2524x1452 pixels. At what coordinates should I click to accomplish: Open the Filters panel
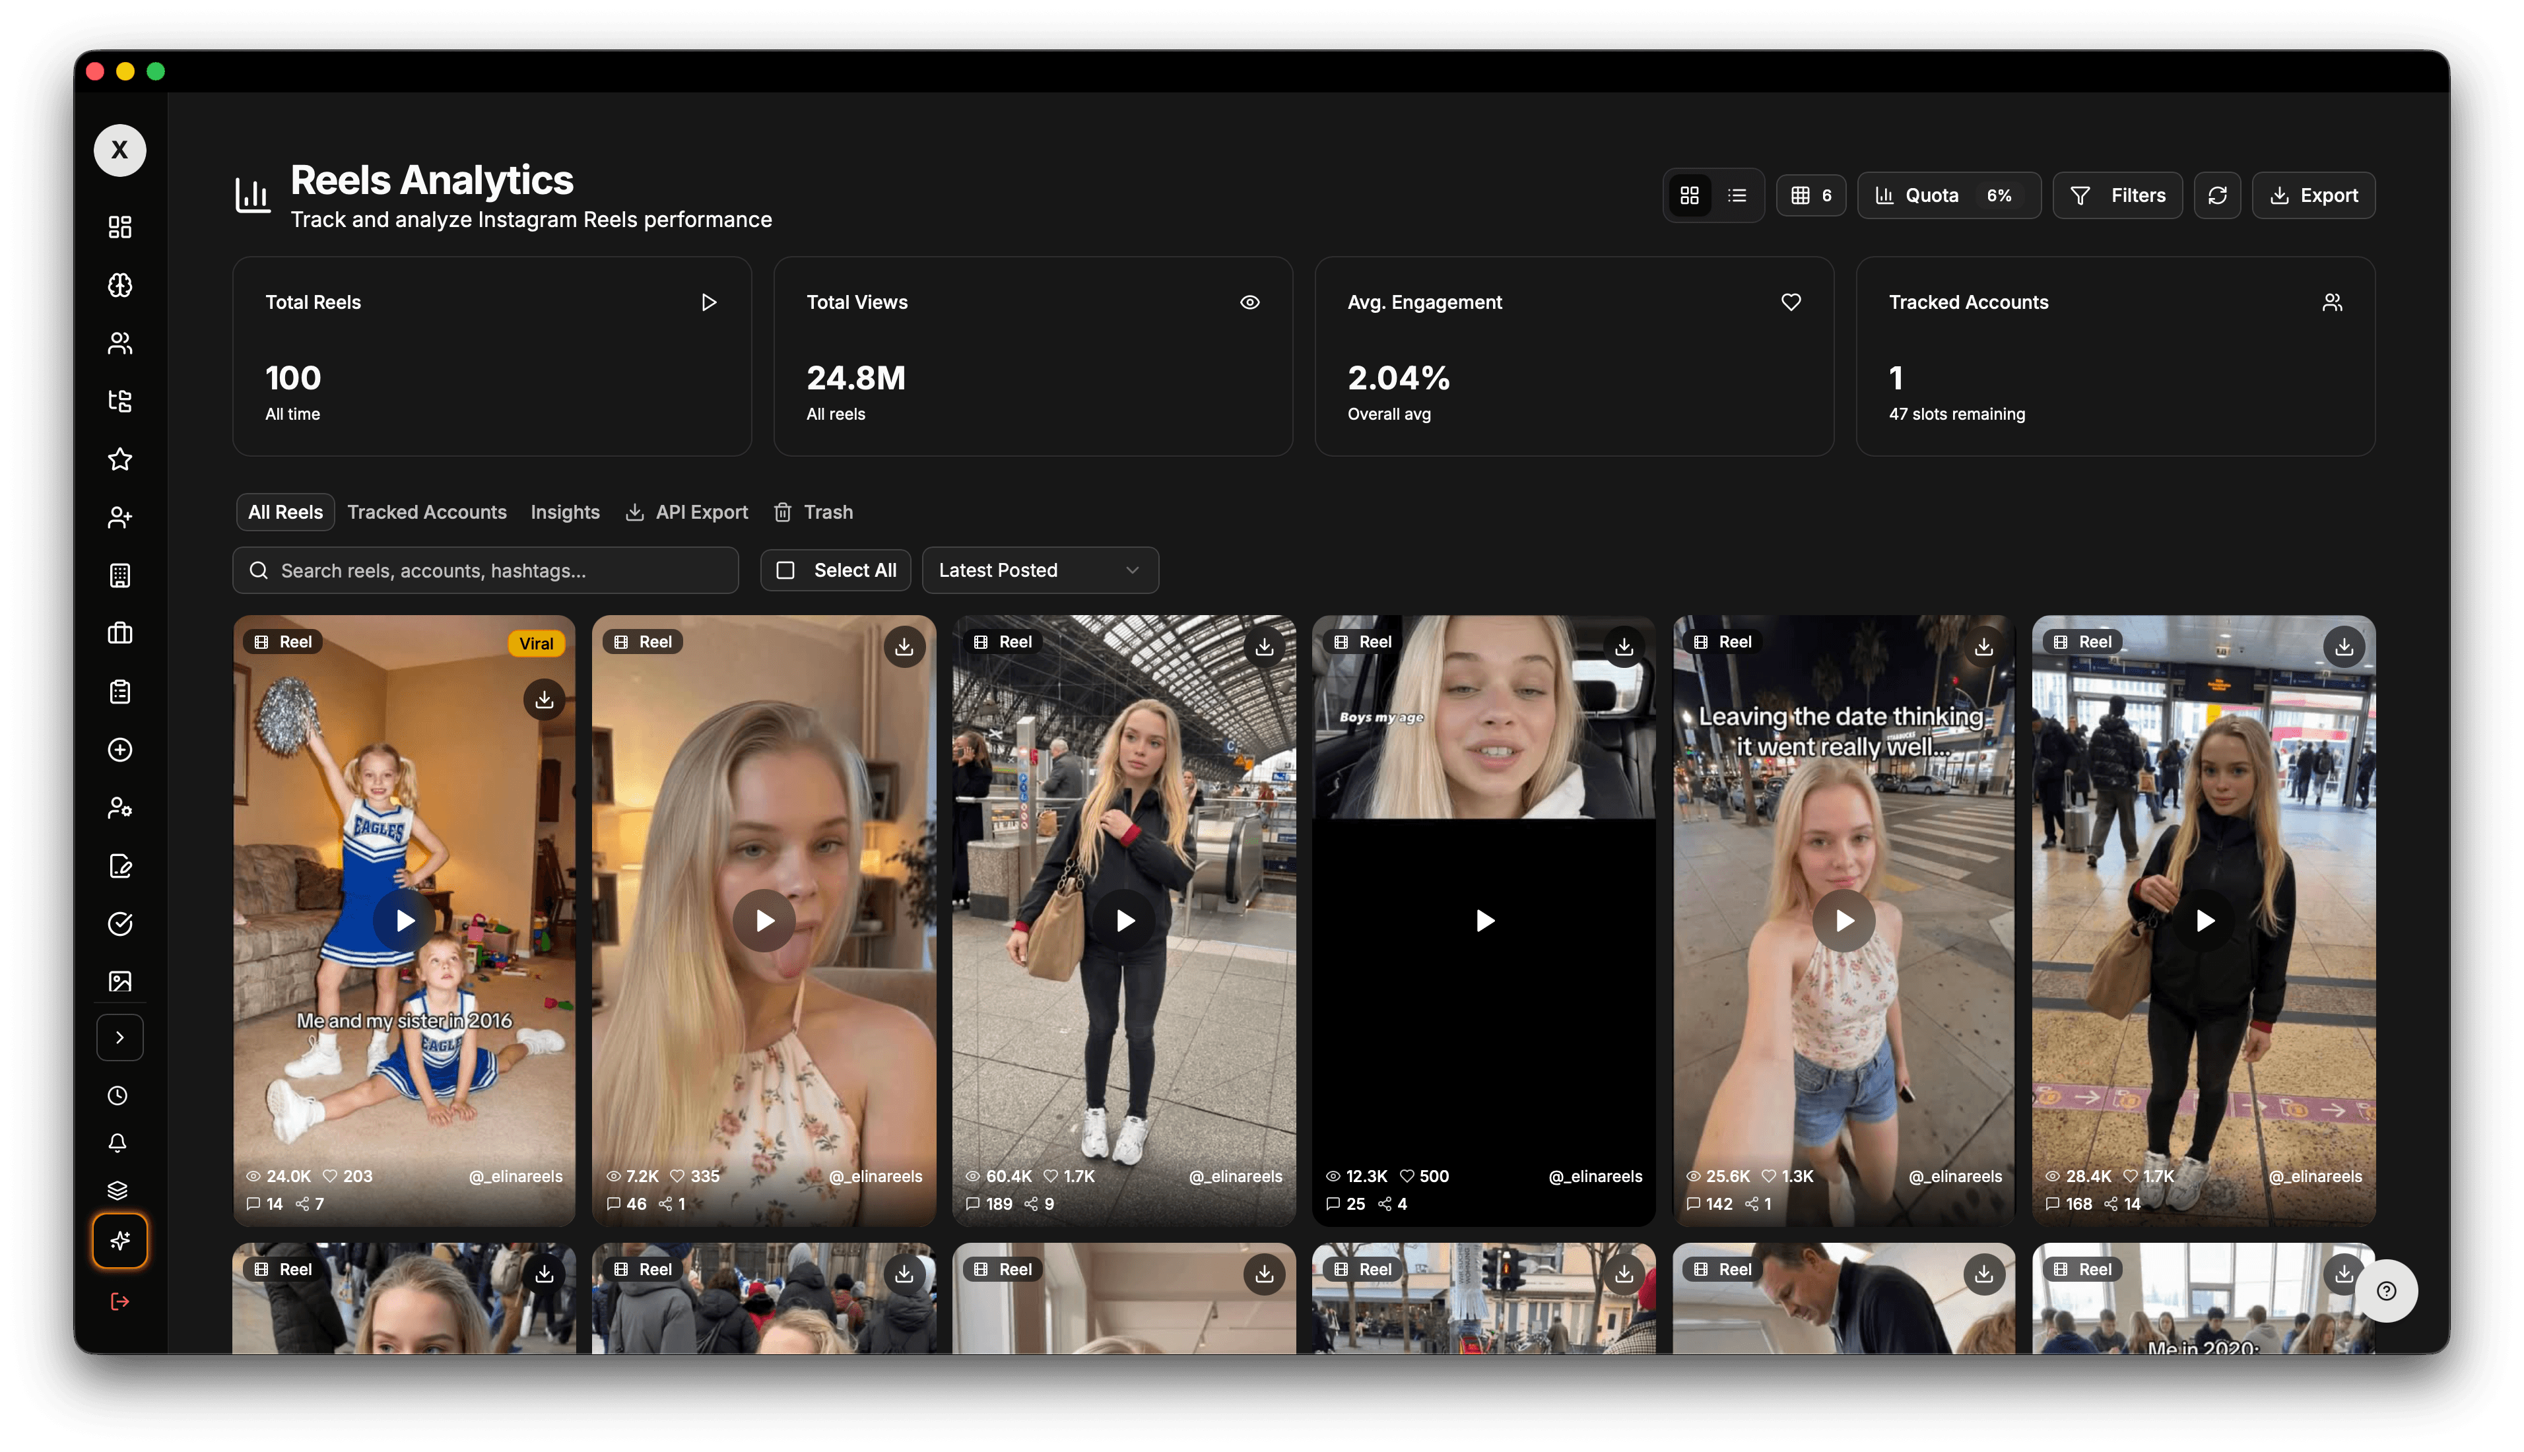pyautogui.click(x=2117, y=195)
